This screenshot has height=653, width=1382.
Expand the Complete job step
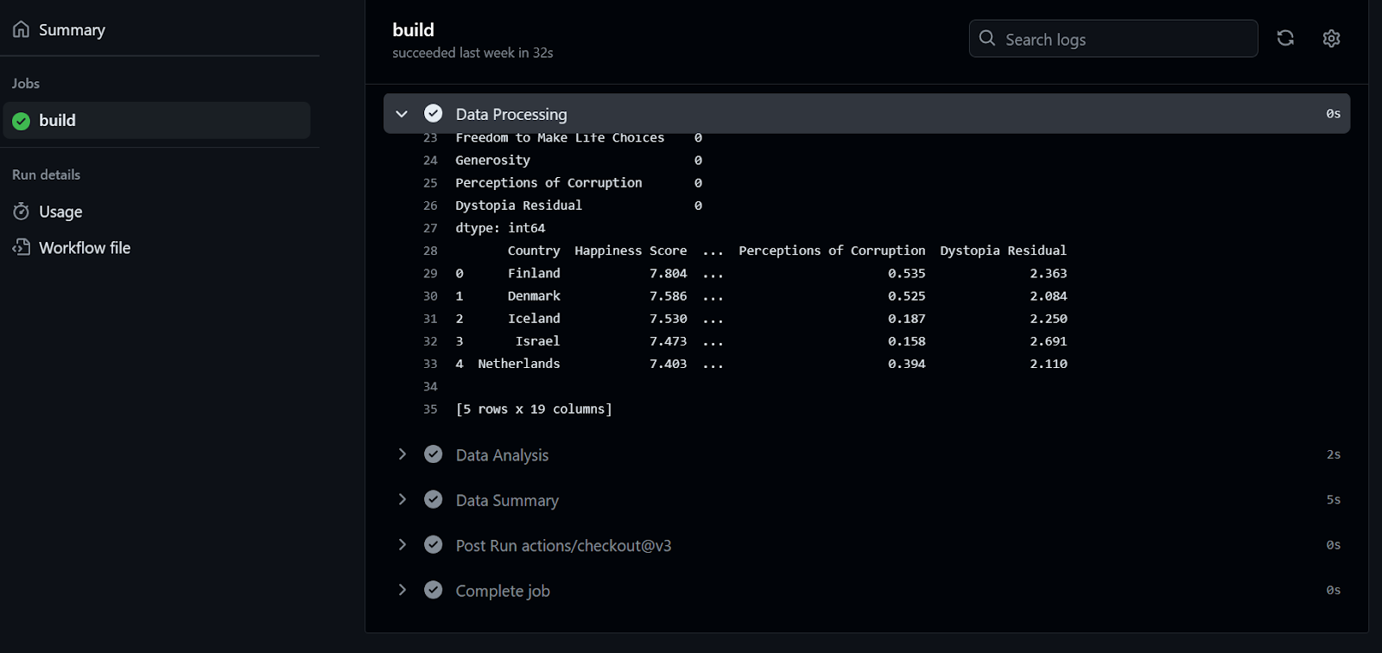tap(402, 591)
